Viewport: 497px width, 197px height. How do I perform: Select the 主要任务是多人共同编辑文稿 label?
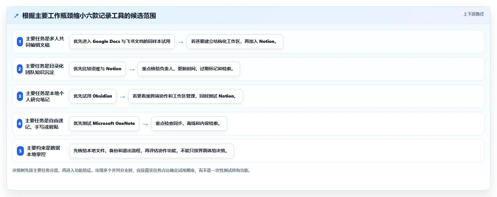tap(45, 42)
